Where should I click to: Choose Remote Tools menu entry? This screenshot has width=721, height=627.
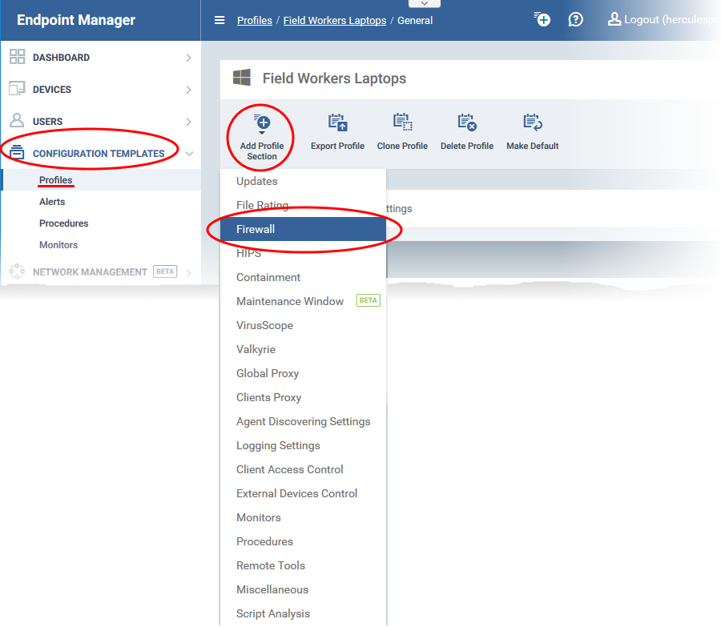tap(303, 565)
